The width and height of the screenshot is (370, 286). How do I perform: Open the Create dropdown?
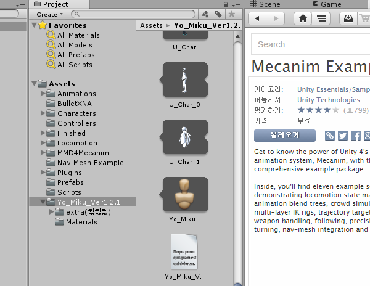pyautogui.click(x=49, y=14)
